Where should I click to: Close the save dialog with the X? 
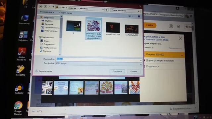tap(140, 6)
